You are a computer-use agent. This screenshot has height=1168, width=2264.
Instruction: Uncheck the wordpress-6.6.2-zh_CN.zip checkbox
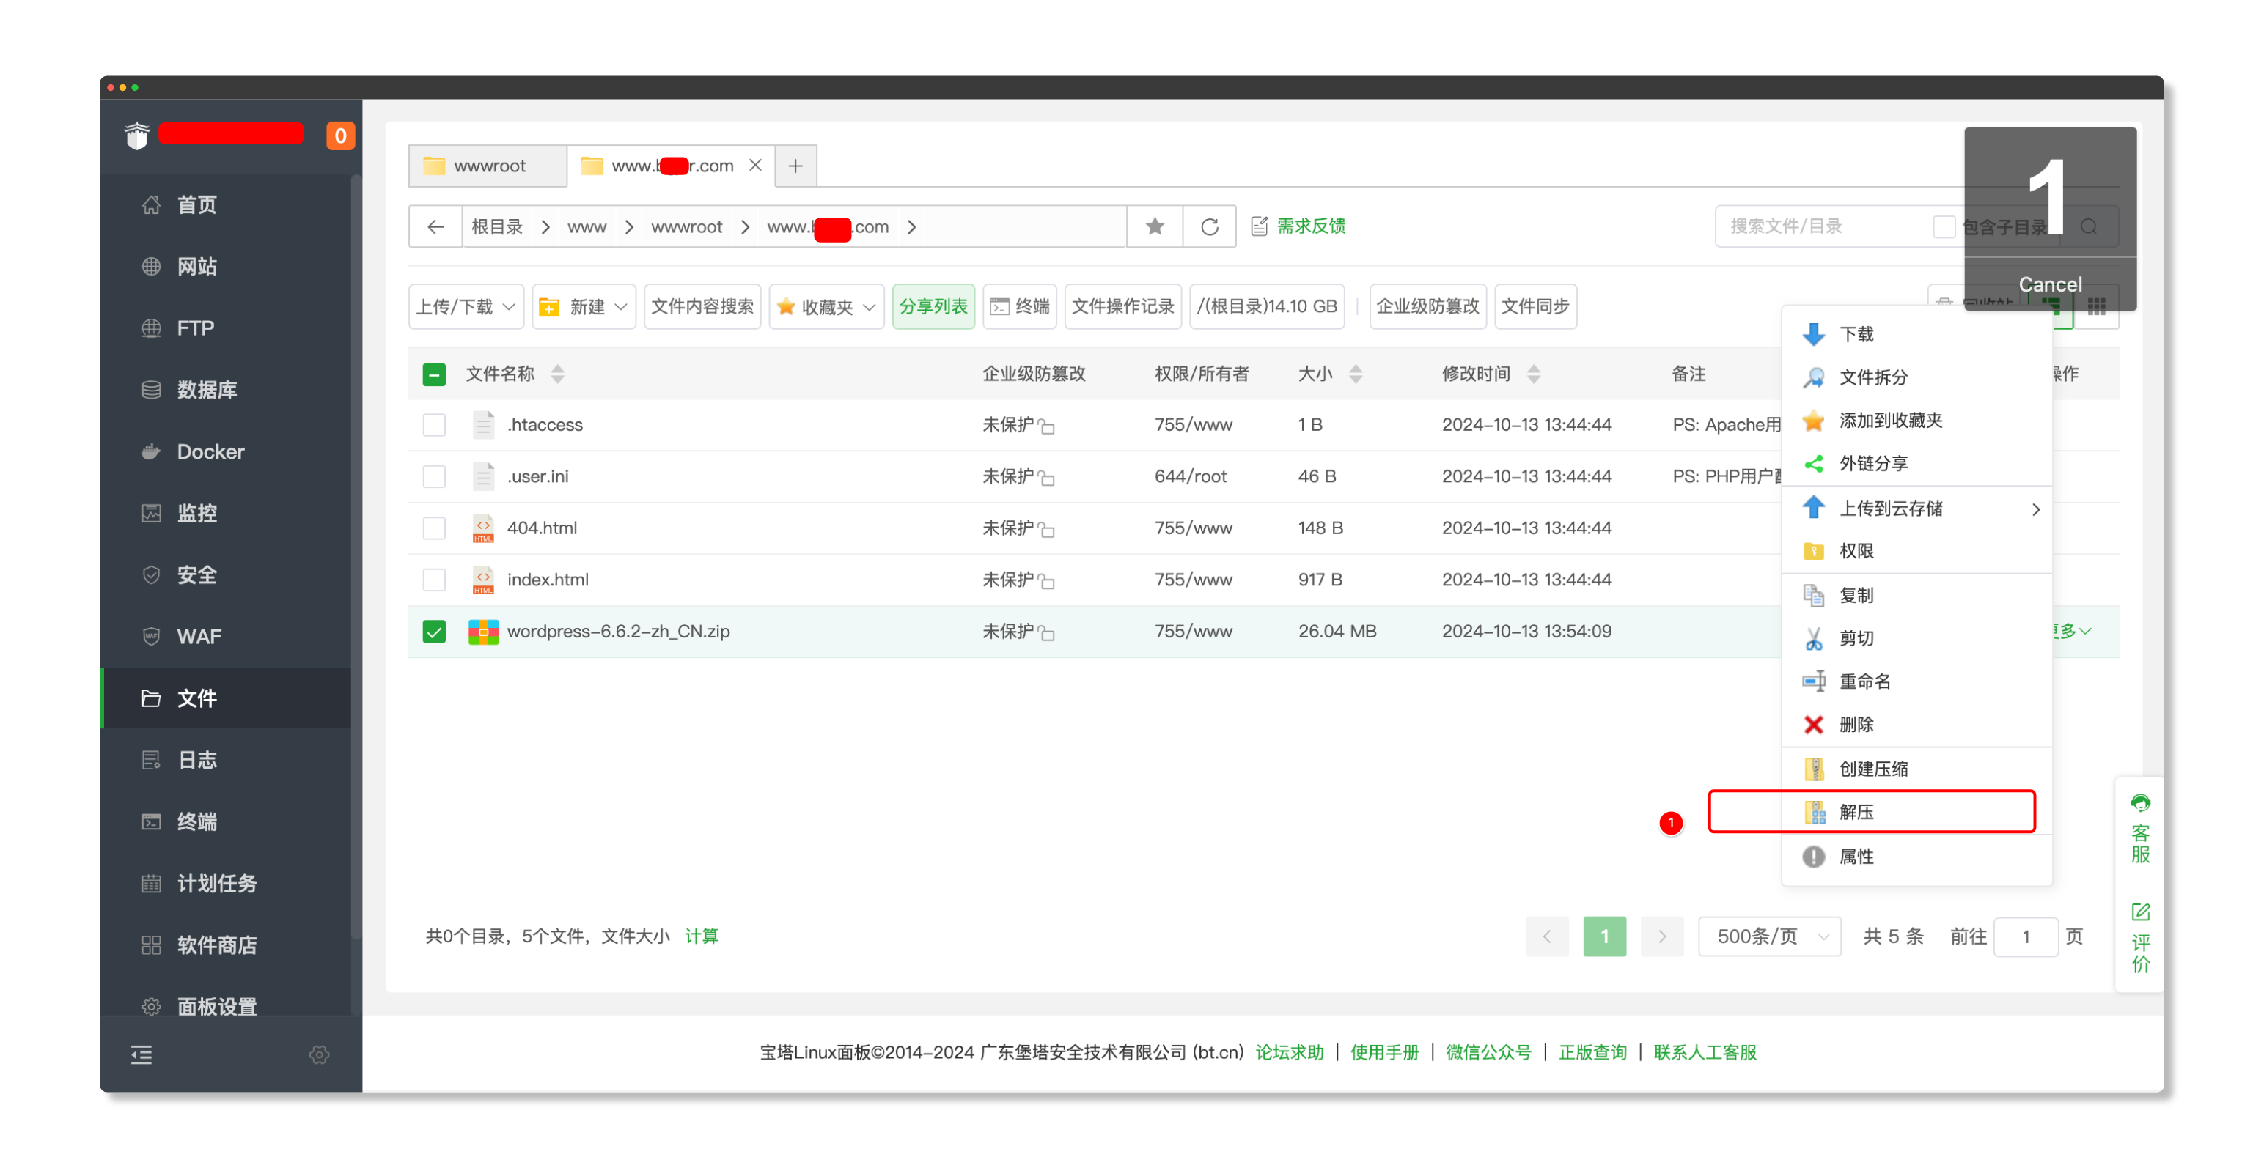tap(434, 632)
